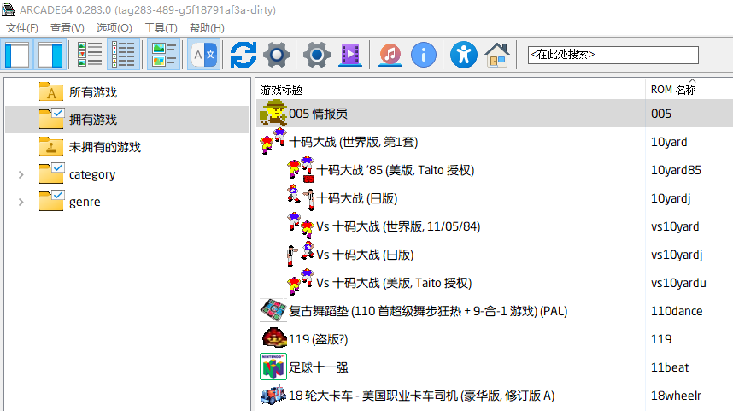Image resolution: width=733 pixels, height=411 pixels.
Task: Click the music note audio icon
Action: click(390, 55)
